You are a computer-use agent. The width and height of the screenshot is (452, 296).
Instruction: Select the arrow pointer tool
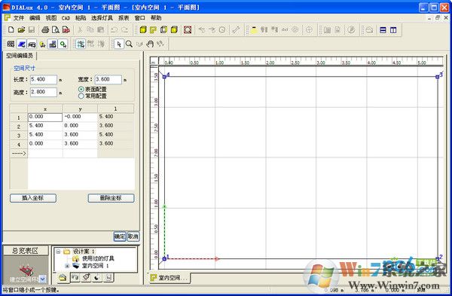coord(119,44)
